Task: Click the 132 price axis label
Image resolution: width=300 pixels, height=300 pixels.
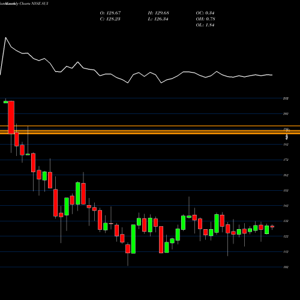Action: pos(286,221)
